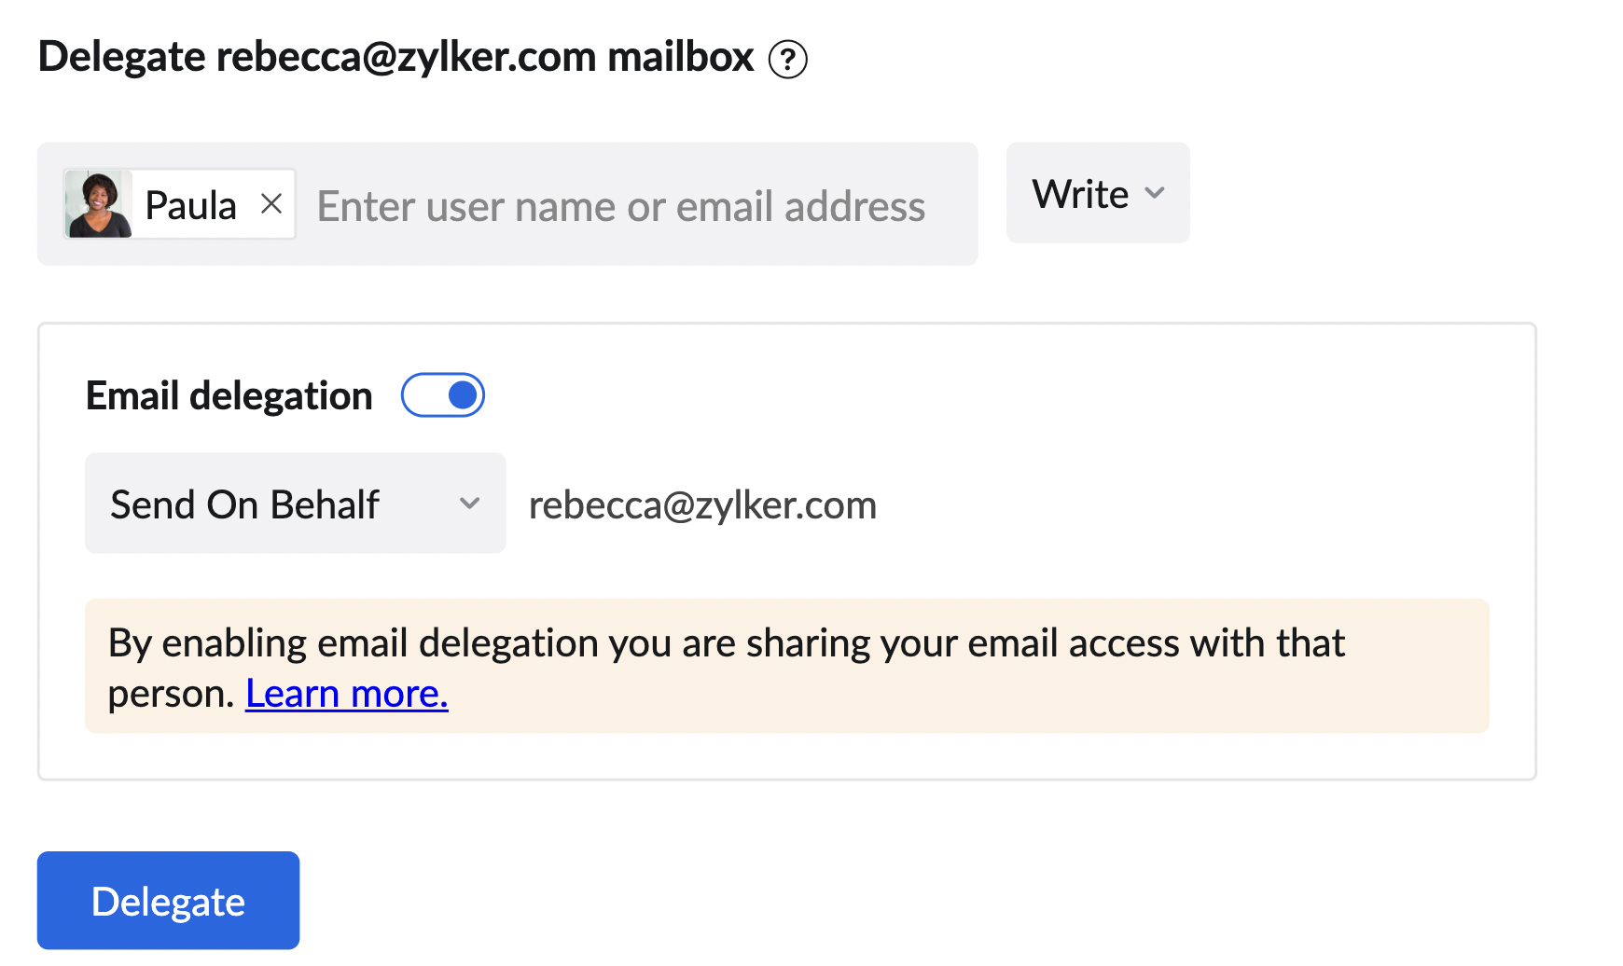Expand the Send On Behalf chevron arrow
1623x966 pixels.
[469, 504]
